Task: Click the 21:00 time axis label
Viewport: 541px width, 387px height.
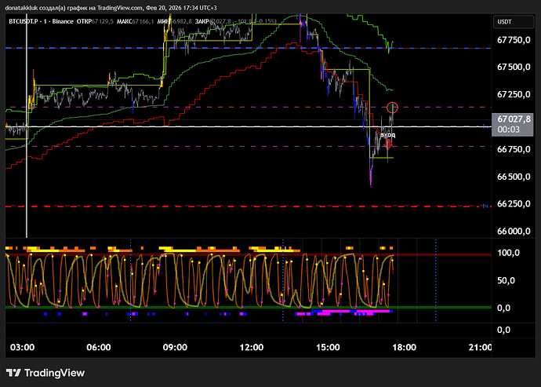Action: pyautogui.click(x=479, y=348)
